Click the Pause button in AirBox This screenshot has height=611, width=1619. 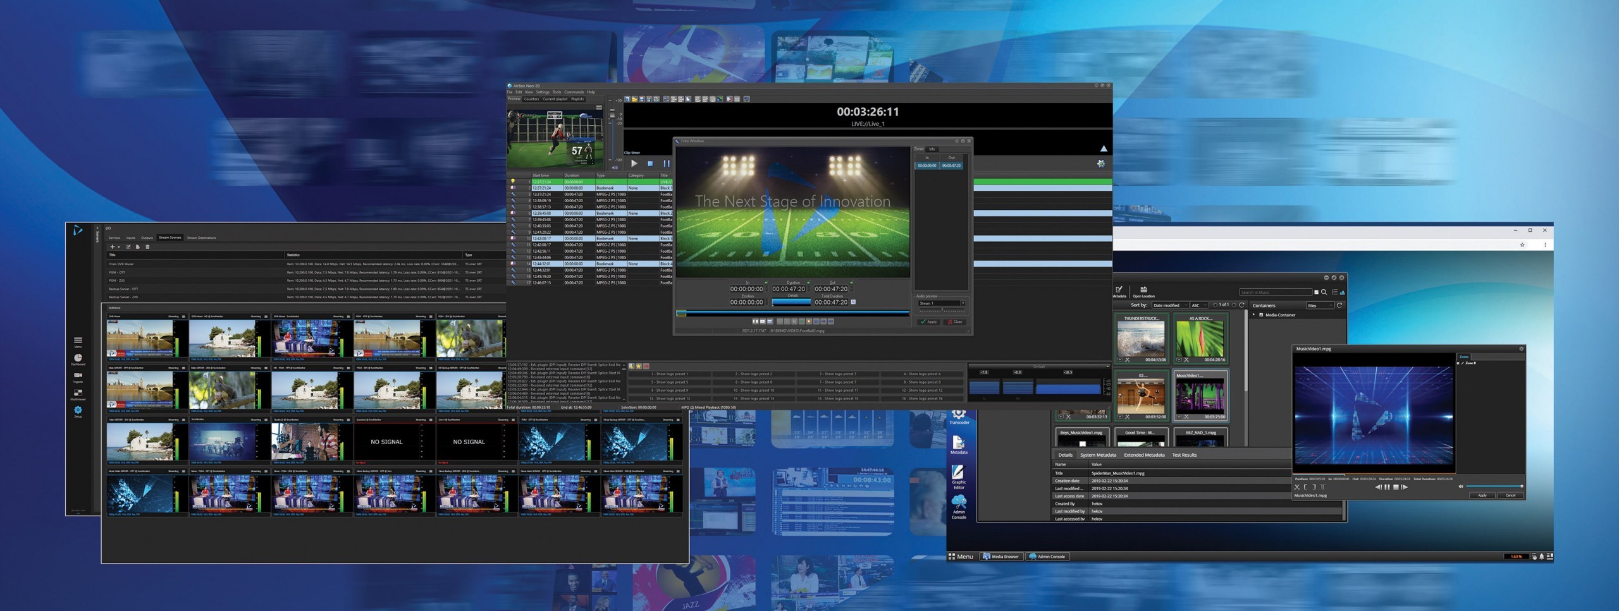tap(667, 164)
